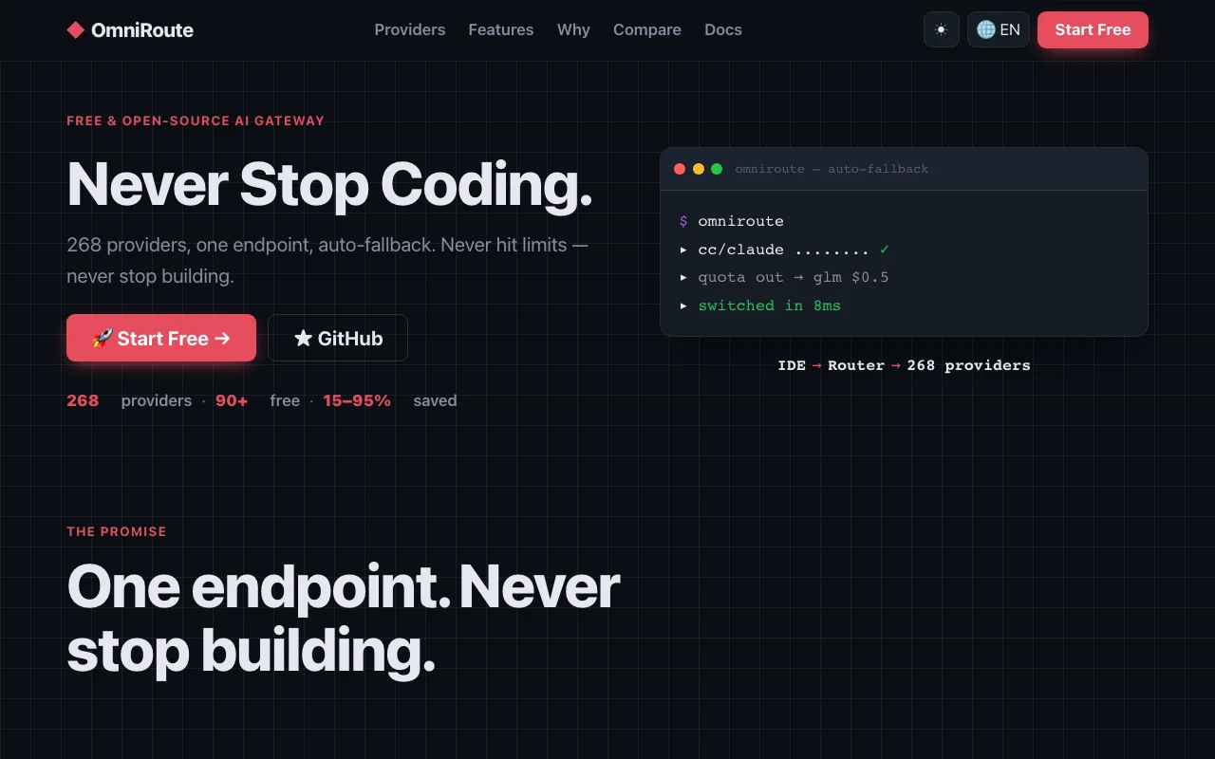Open the Compare nav link

647,29
